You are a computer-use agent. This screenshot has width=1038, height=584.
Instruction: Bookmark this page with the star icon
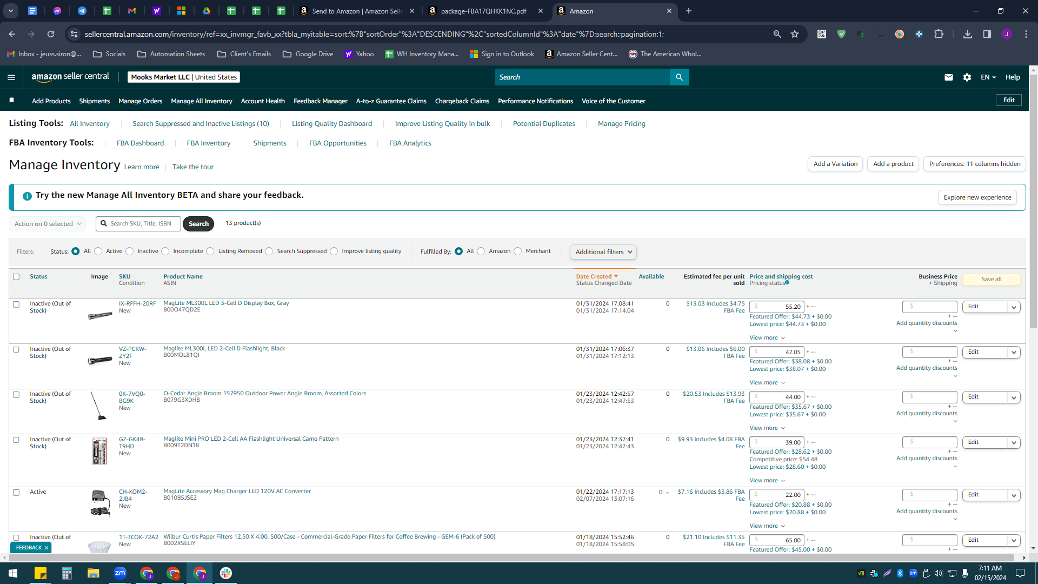(795, 34)
